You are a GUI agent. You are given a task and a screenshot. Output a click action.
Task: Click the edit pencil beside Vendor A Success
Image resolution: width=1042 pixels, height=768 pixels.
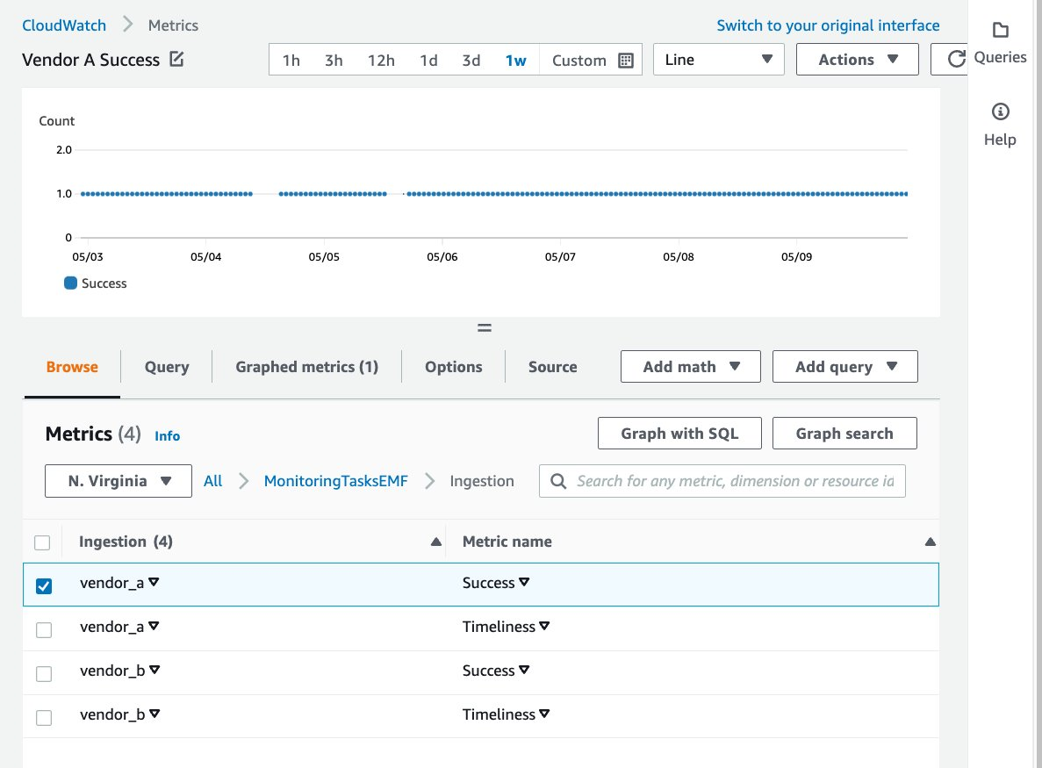tap(174, 60)
